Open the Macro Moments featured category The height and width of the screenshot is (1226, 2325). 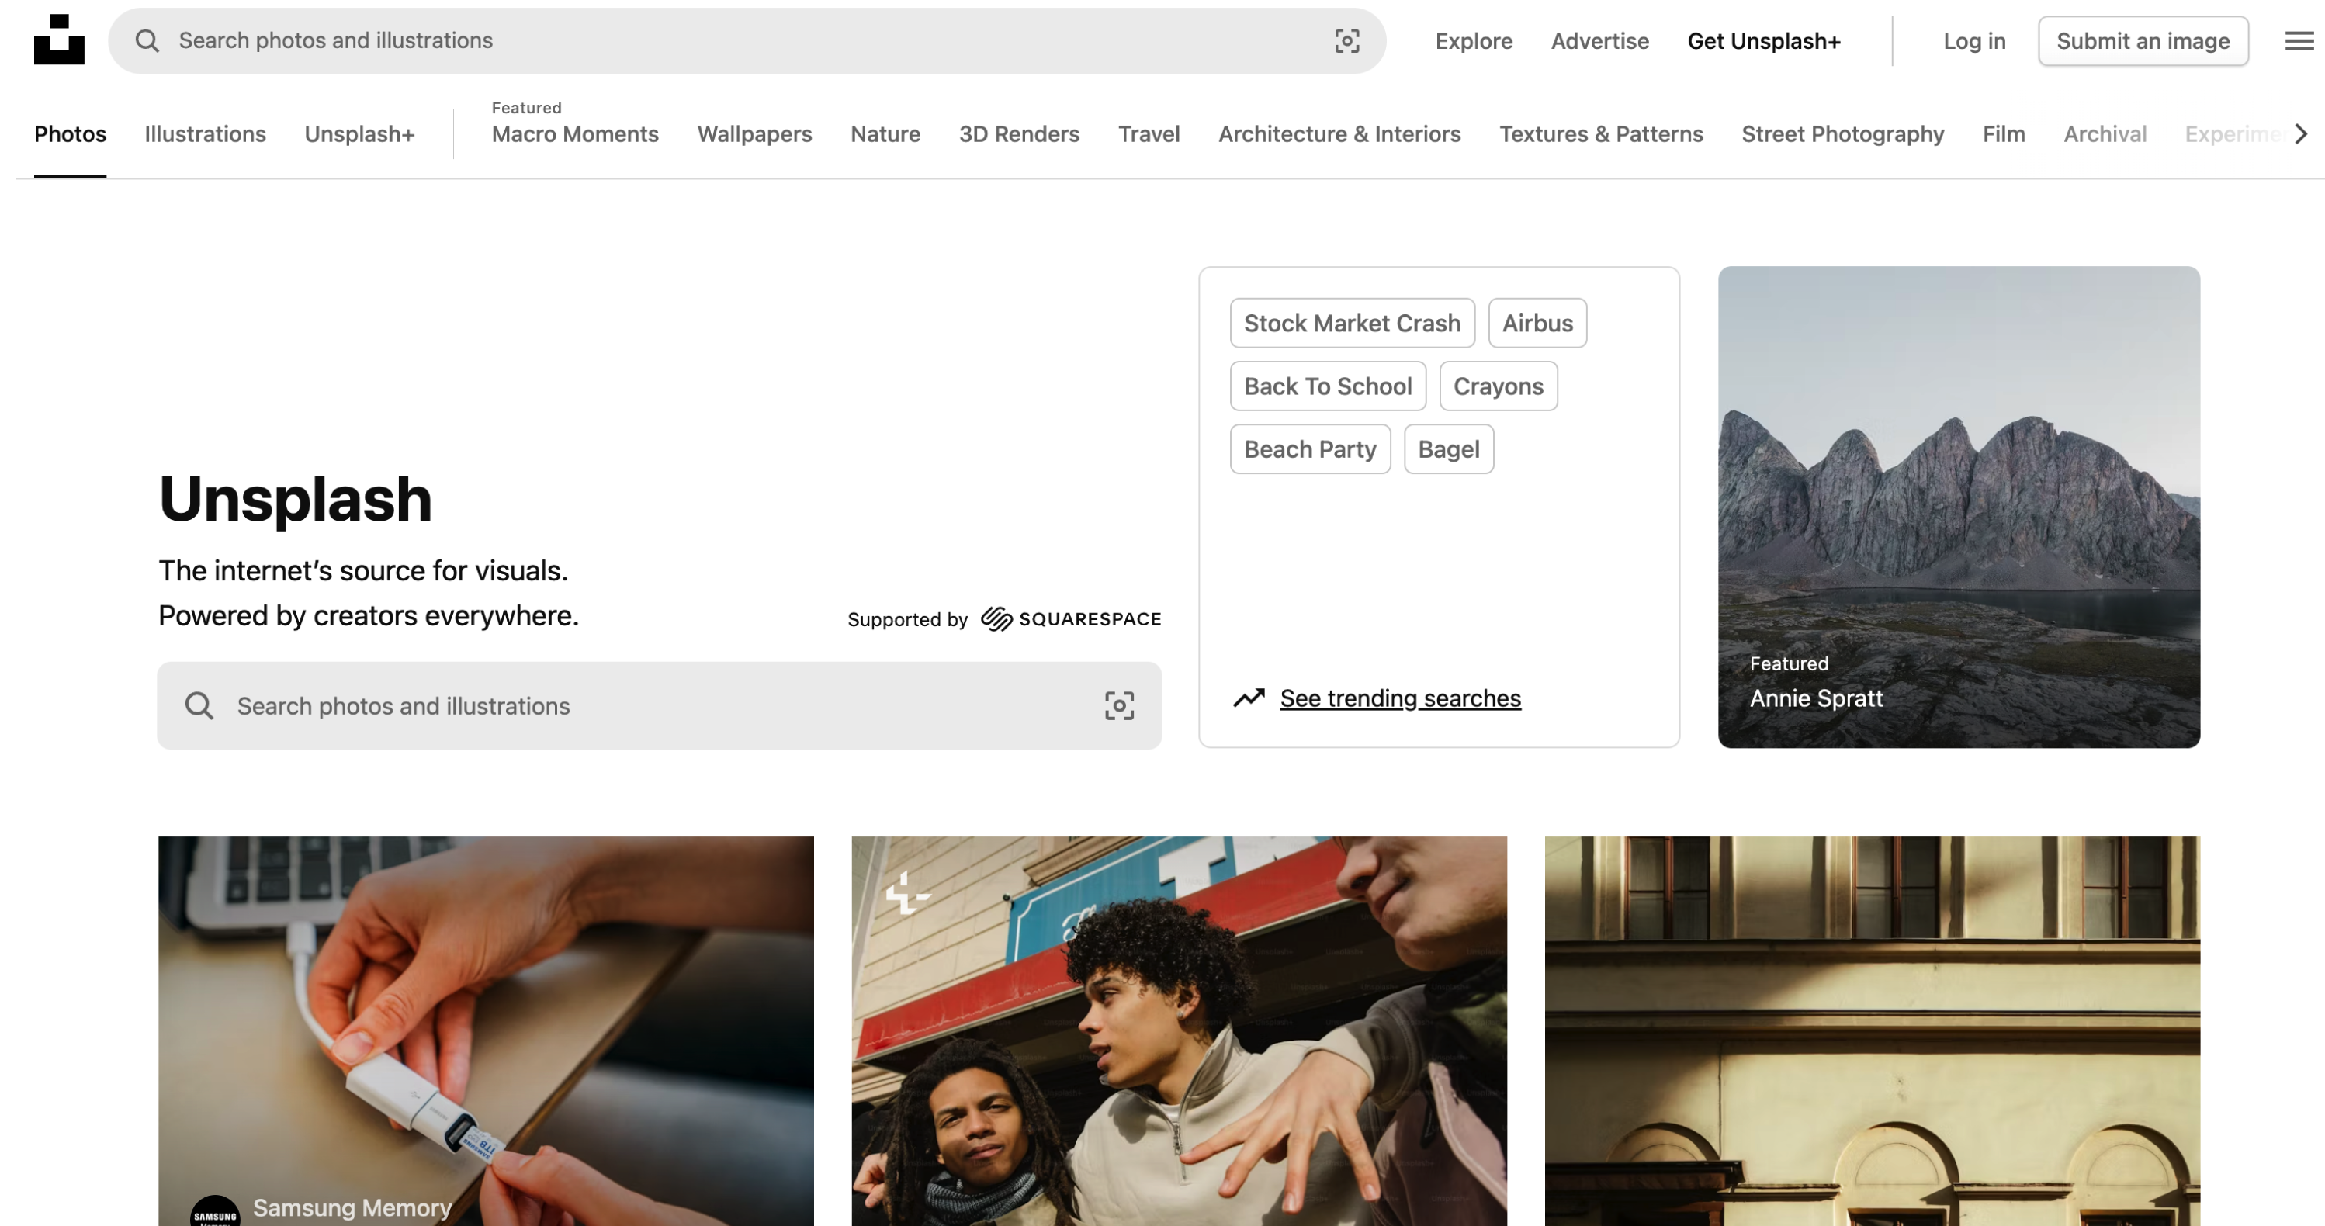point(575,133)
